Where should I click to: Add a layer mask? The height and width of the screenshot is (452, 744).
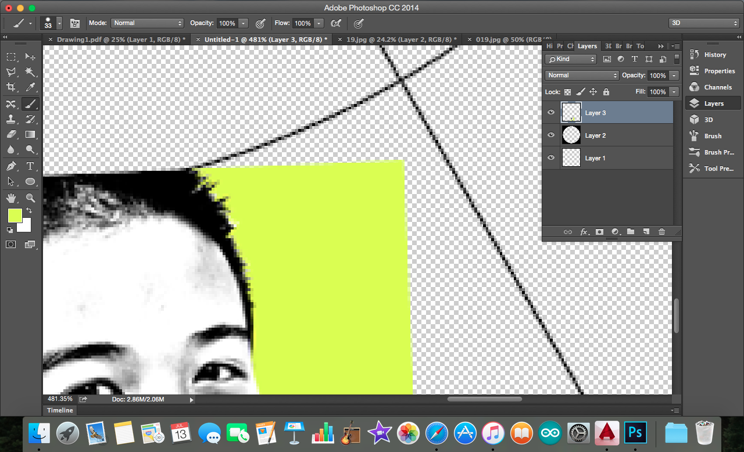pyautogui.click(x=599, y=232)
